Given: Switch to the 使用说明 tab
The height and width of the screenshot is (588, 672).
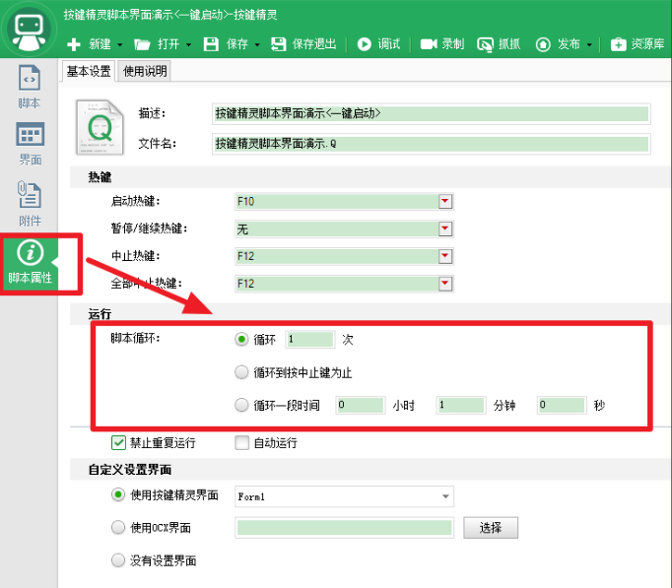Looking at the screenshot, I should (145, 71).
